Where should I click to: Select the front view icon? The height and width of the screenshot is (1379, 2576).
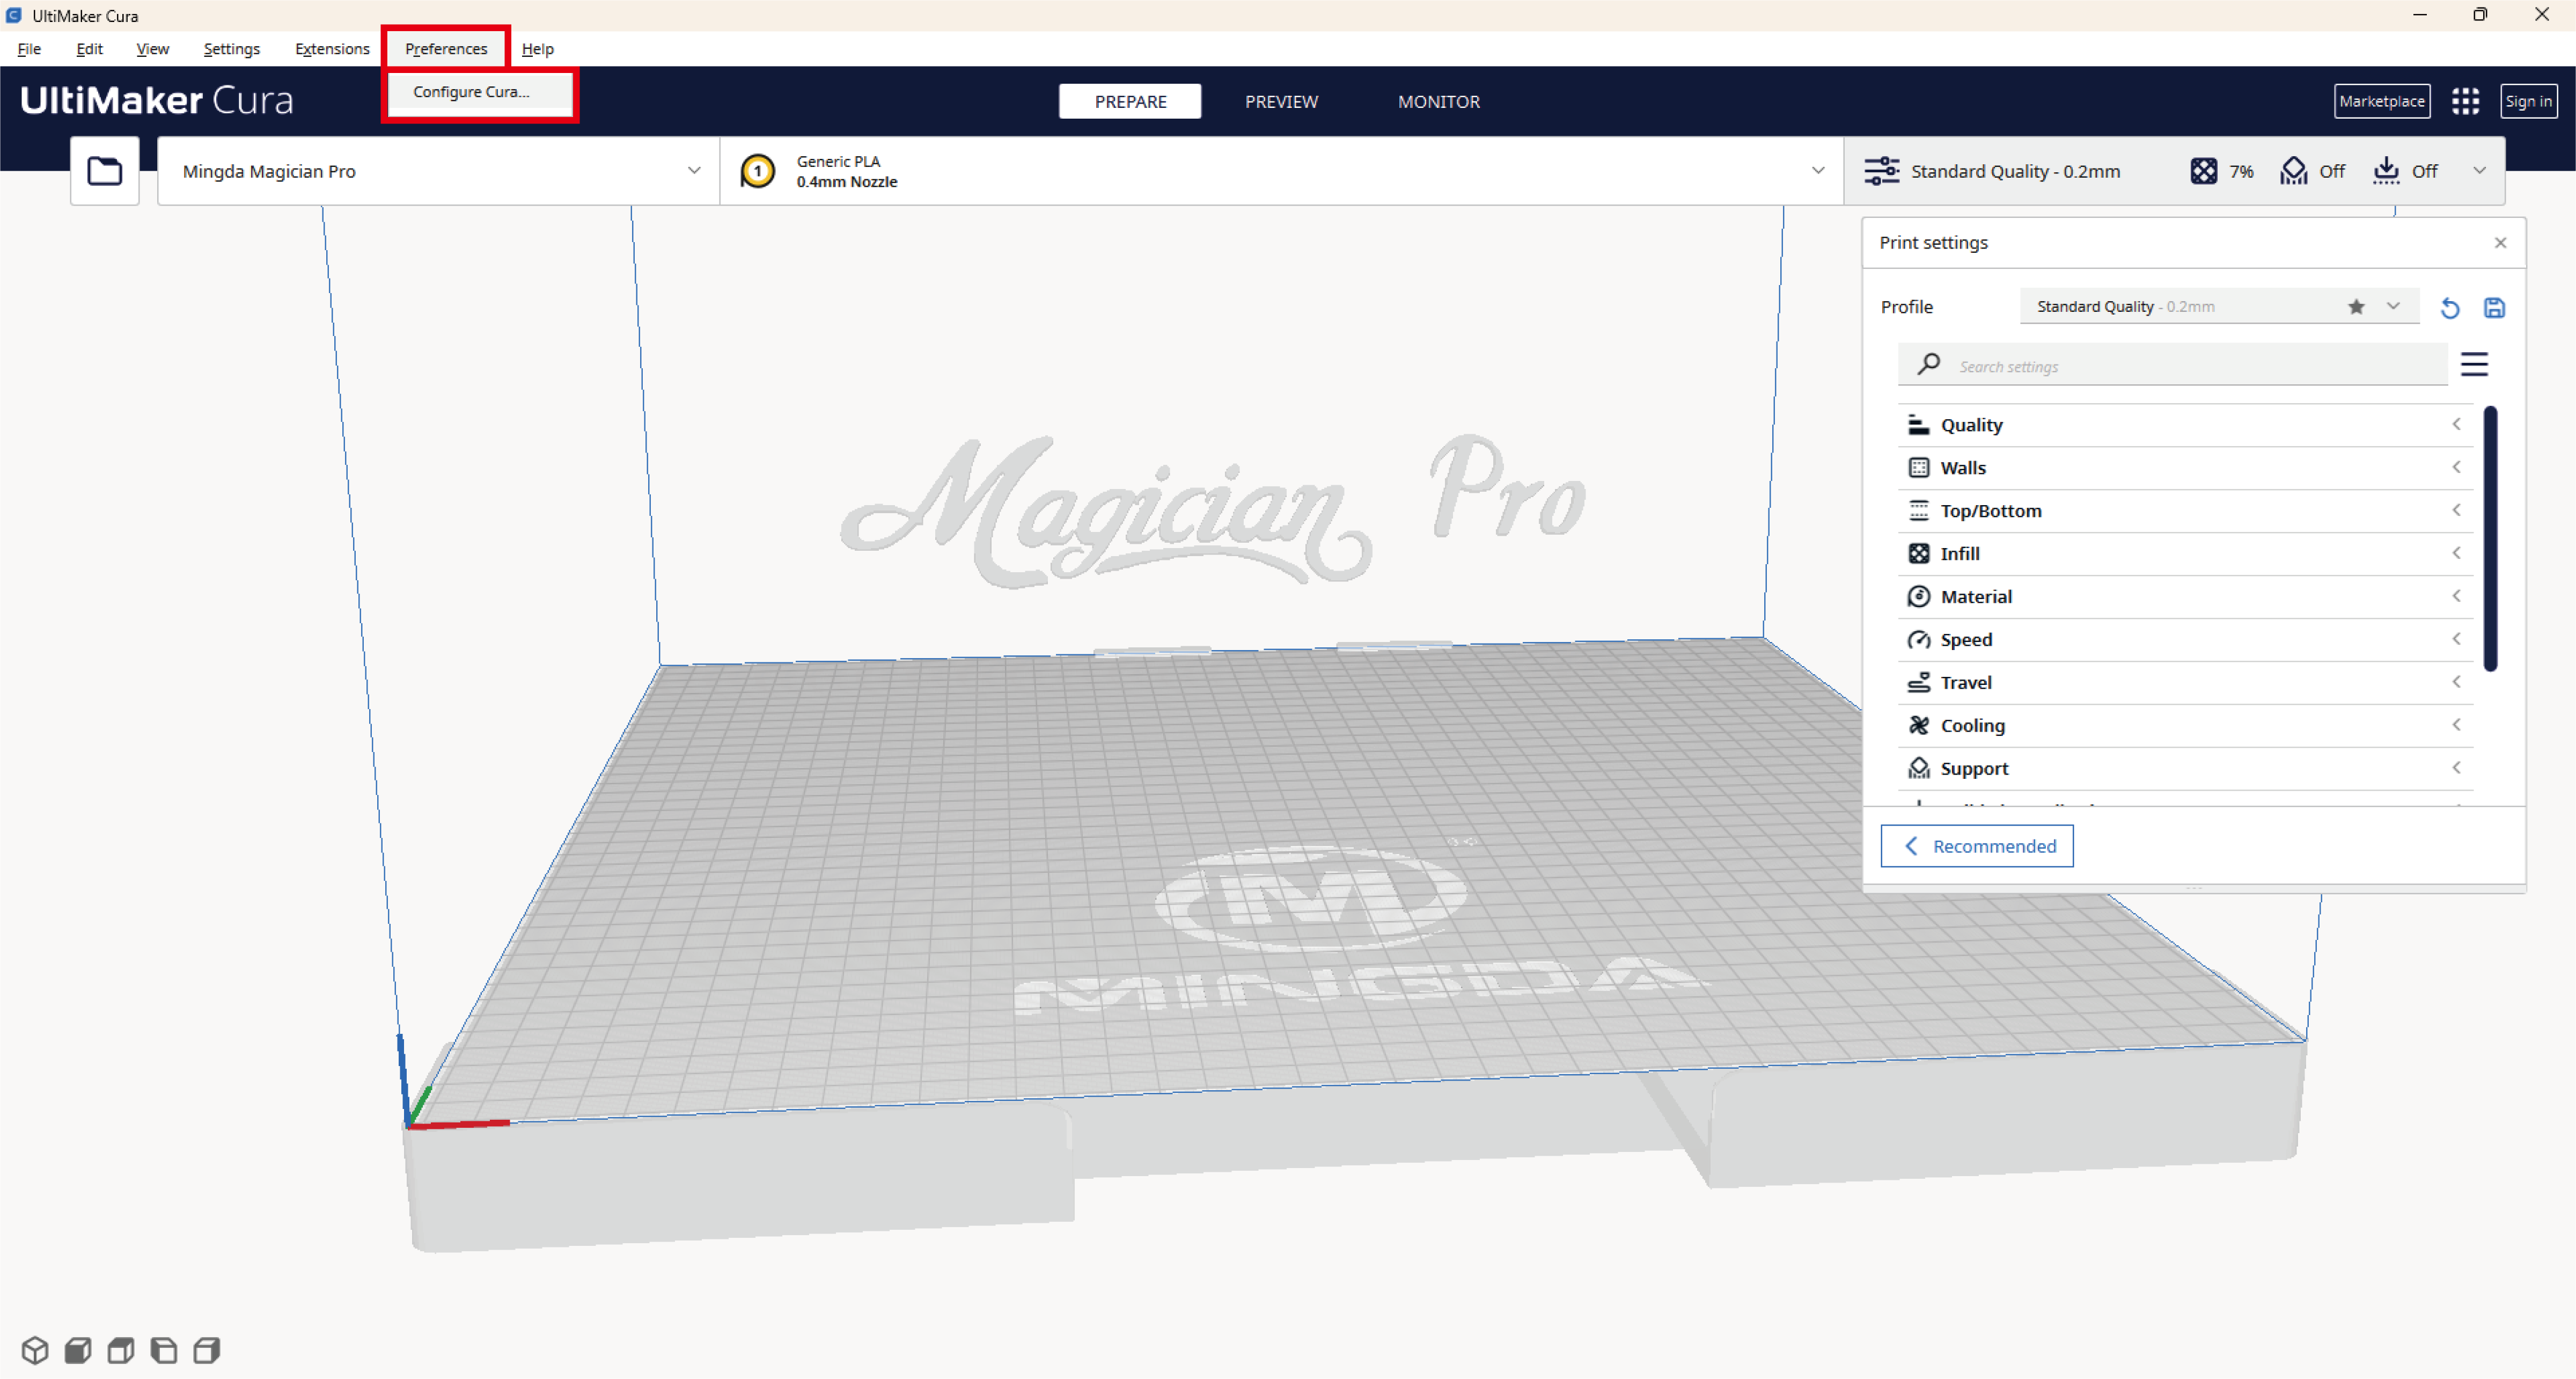coord(78,1350)
